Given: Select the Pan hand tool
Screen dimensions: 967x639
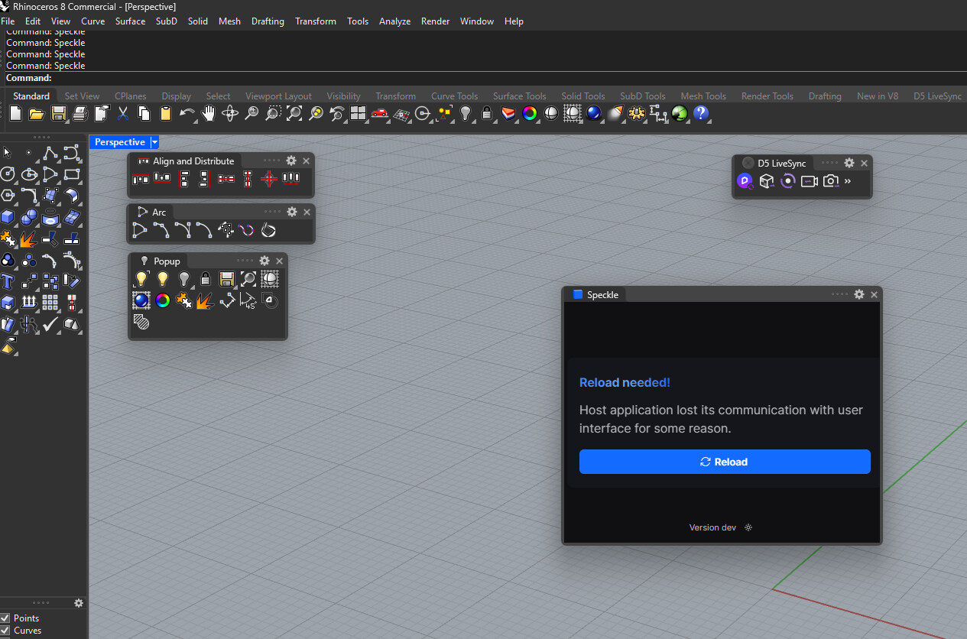Looking at the screenshot, I should (208, 114).
